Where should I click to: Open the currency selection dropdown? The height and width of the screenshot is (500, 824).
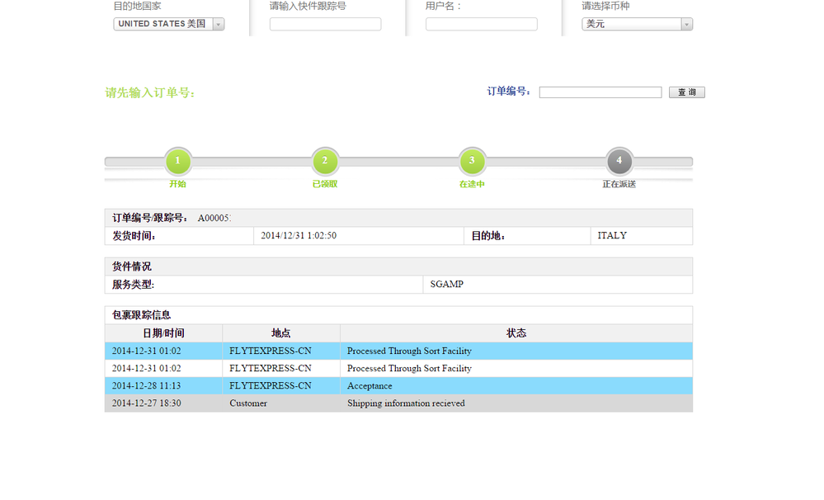(637, 24)
